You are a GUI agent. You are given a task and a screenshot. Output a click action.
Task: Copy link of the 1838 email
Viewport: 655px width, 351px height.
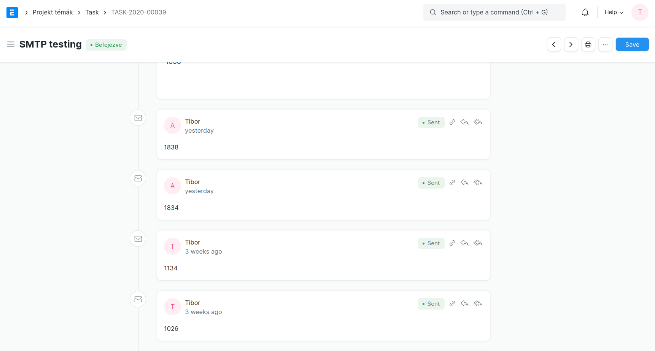coord(452,122)
